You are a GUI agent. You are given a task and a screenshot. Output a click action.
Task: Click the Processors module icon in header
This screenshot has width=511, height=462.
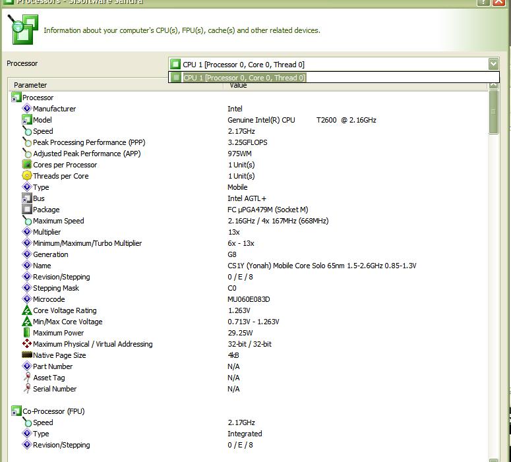click(x=23, y=29)
